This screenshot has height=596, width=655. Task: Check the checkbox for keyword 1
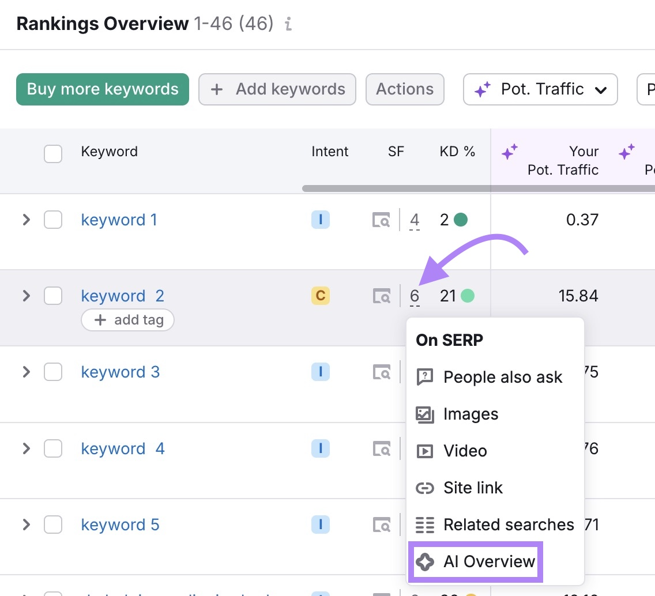[53, 220]
